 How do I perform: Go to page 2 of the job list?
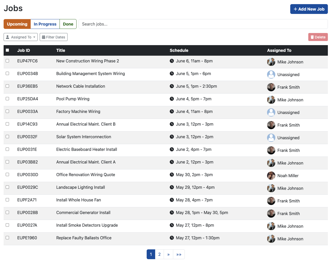[x=159, y=254]
